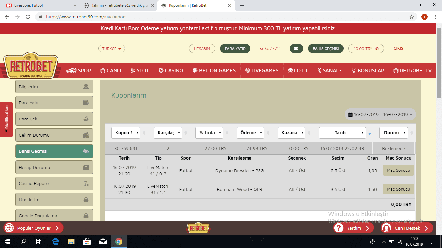Viewport: 442px width, 248px height.
Task: Expand the date range picker 16-07-2019
Action: point(380,114)
